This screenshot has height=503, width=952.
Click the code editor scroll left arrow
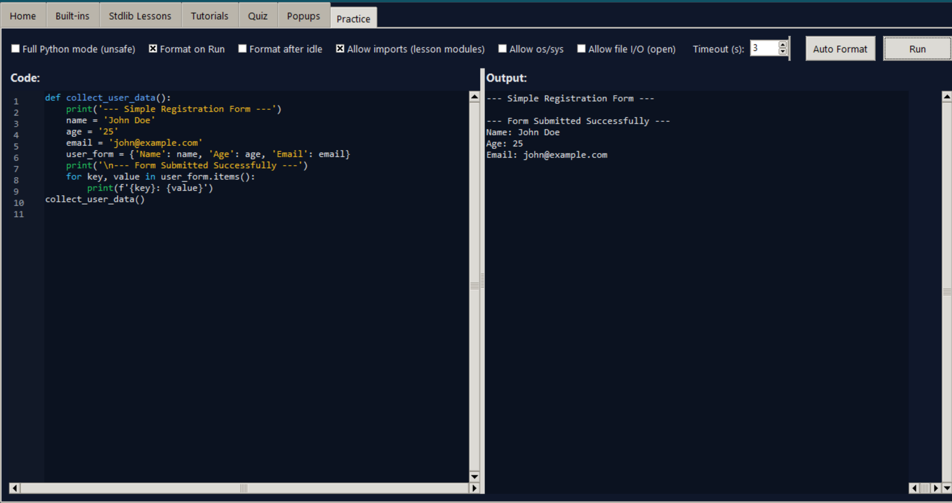coord(15,488)
